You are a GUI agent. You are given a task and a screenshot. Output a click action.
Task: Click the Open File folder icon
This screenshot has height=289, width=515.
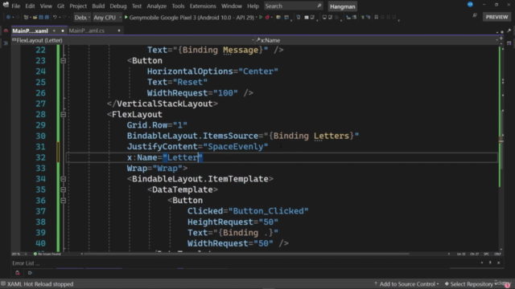click(x=35, y=17)
